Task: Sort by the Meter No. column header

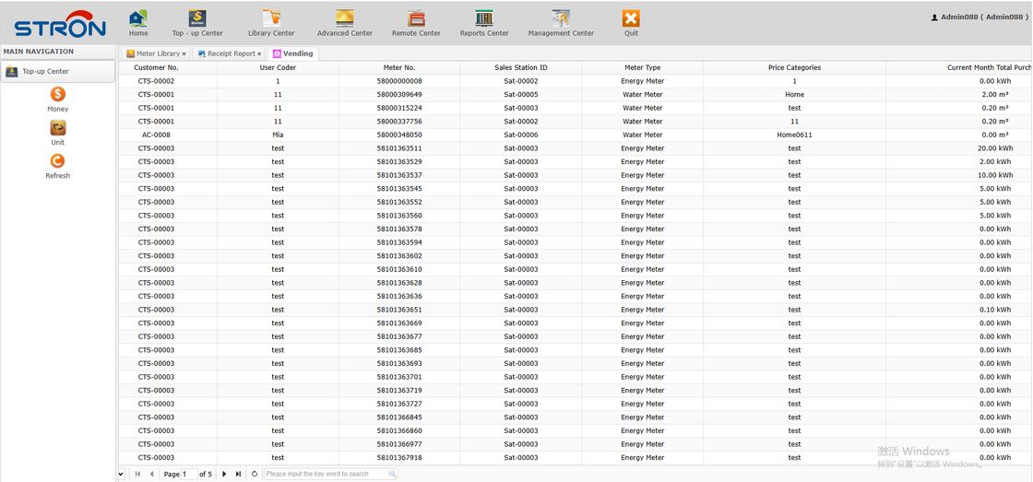Action: click(x=399, y=67)
